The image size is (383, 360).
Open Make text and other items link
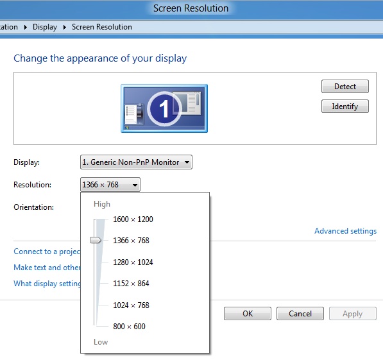click(x=47, y=268)
